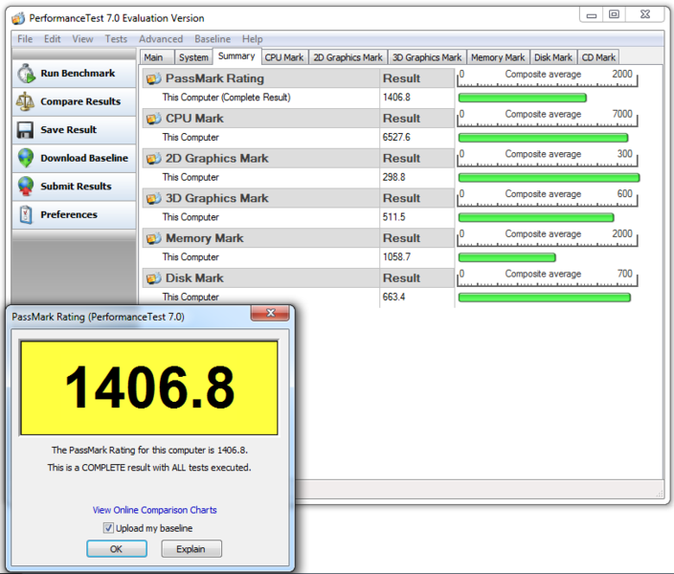The width and height of the screenshot is (674, 574).
Task: Click the Disk Mark section header
Action: (261, 278)
